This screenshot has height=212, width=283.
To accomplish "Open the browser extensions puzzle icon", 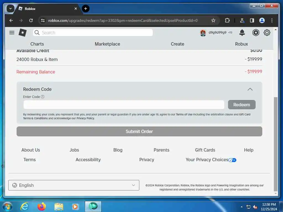I will coord(227,20).
